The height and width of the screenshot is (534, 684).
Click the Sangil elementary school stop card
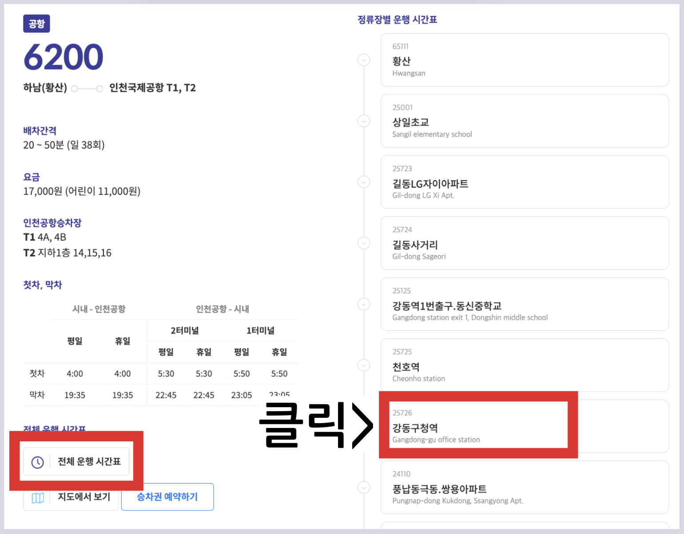524,122
